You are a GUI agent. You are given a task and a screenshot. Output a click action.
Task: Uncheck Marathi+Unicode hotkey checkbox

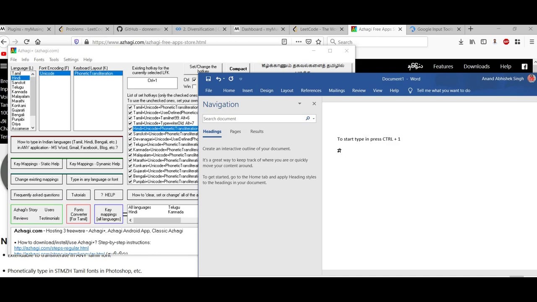pyautogui.click(x=130, y=160)
